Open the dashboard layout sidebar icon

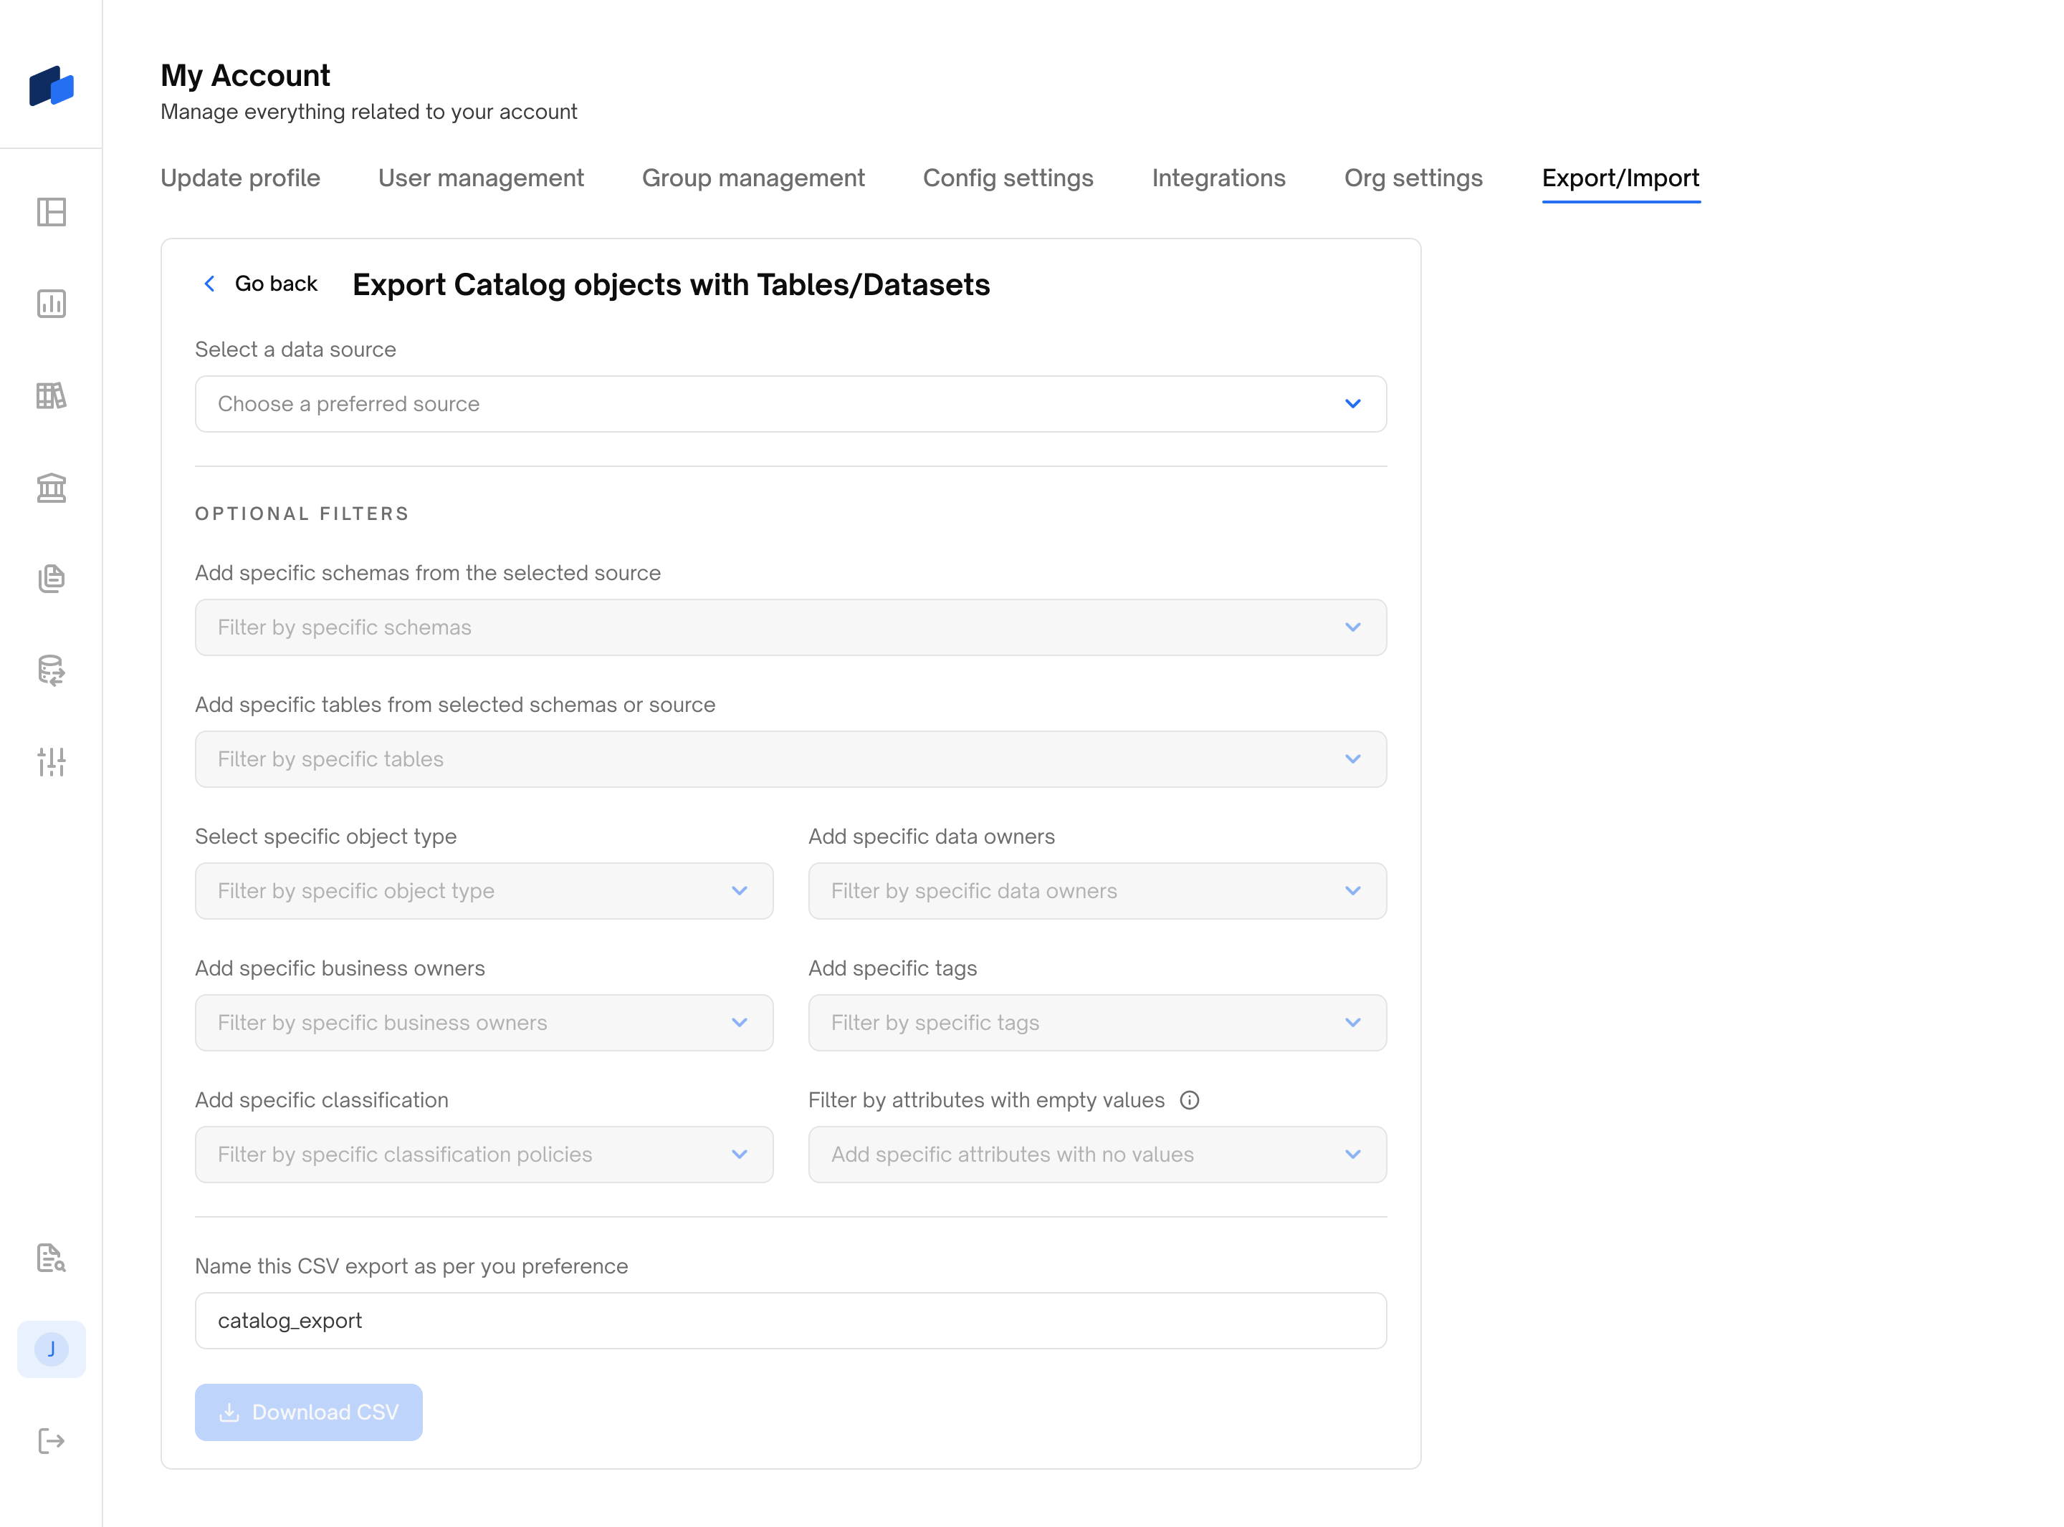click(x=51, y=212)
